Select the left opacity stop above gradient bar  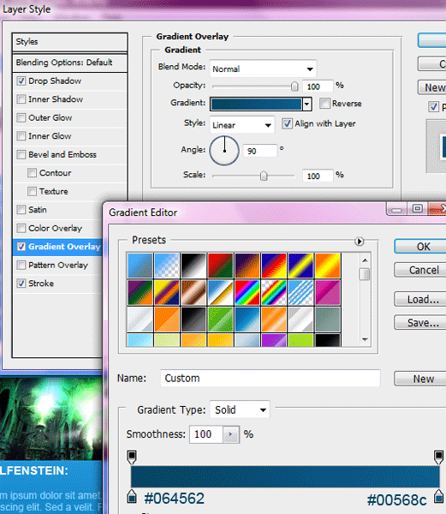[132, 457]
